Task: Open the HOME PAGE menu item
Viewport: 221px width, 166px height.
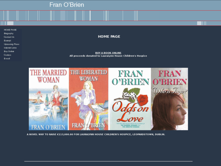Action: [10, 30]
